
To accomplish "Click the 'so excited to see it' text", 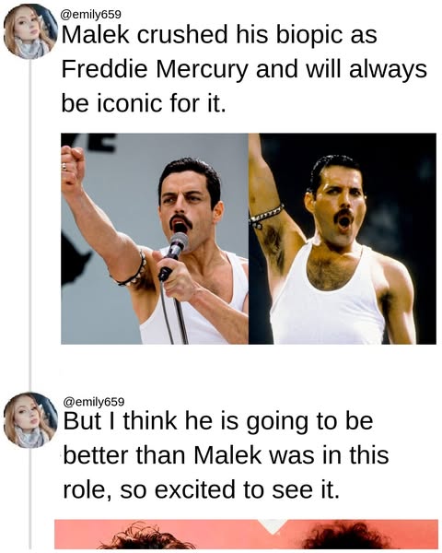I will (x=229, y=489).
